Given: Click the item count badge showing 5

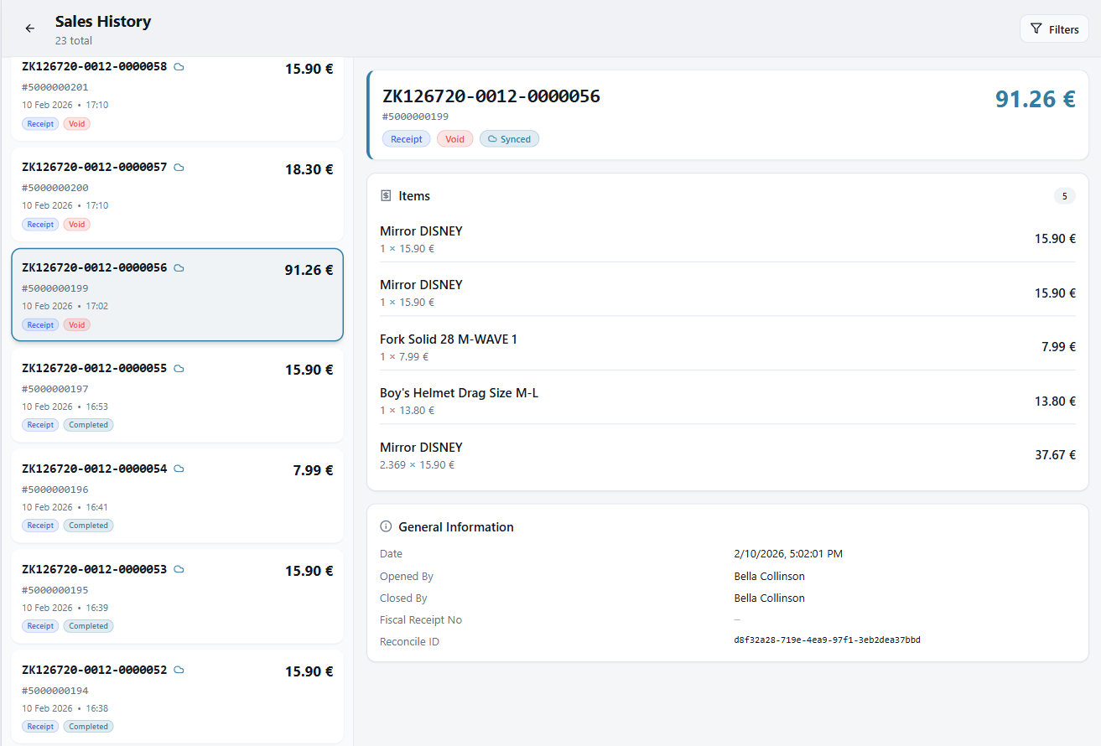Looking at the screenshot, I should [x=1064, y=196].
